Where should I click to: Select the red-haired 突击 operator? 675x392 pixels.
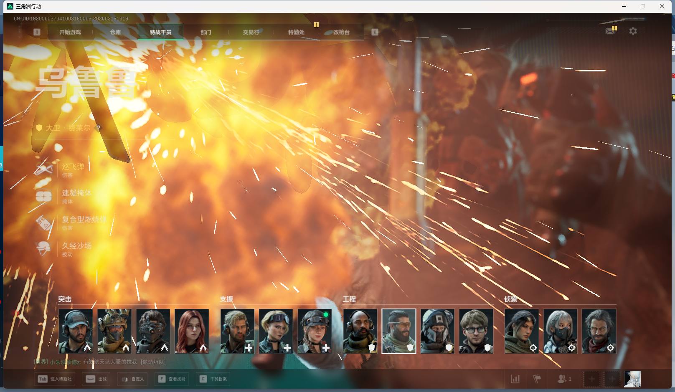coord(192,331)
